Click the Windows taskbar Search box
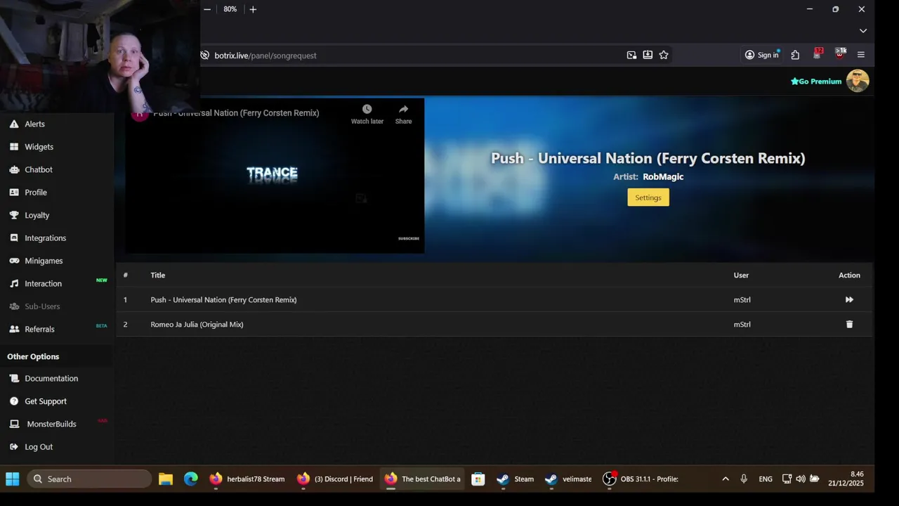This screenshot has height=506, width=899. [x=89, y=479]
